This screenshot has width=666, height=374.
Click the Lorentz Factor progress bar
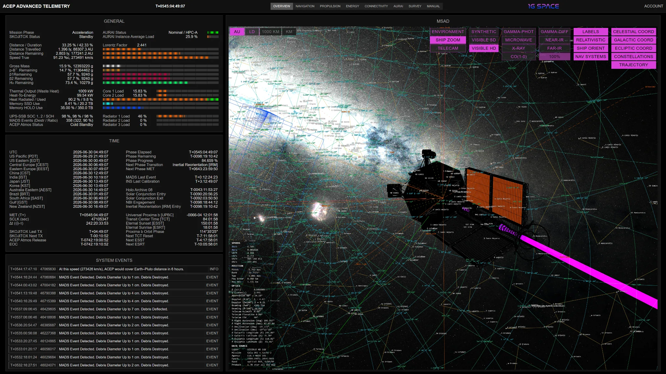[161, 49]
